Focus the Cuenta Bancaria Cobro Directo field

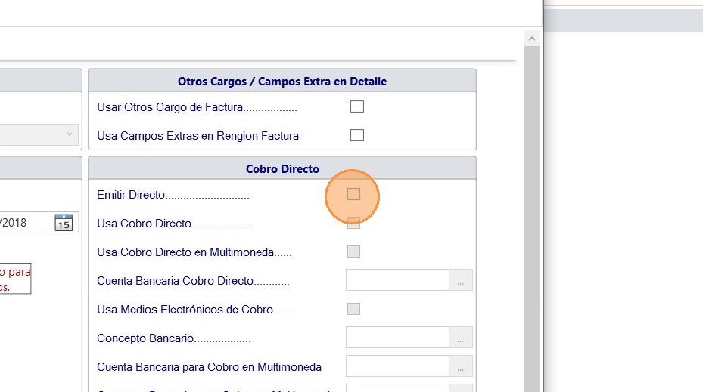397,281
